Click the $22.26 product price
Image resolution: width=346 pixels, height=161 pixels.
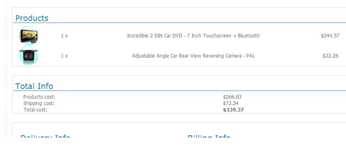[330, 56]
